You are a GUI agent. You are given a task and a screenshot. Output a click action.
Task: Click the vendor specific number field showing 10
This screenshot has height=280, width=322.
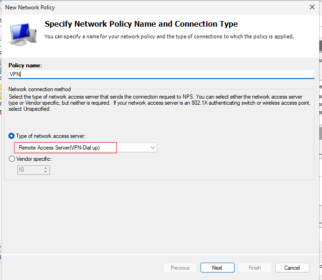(30, 170)
